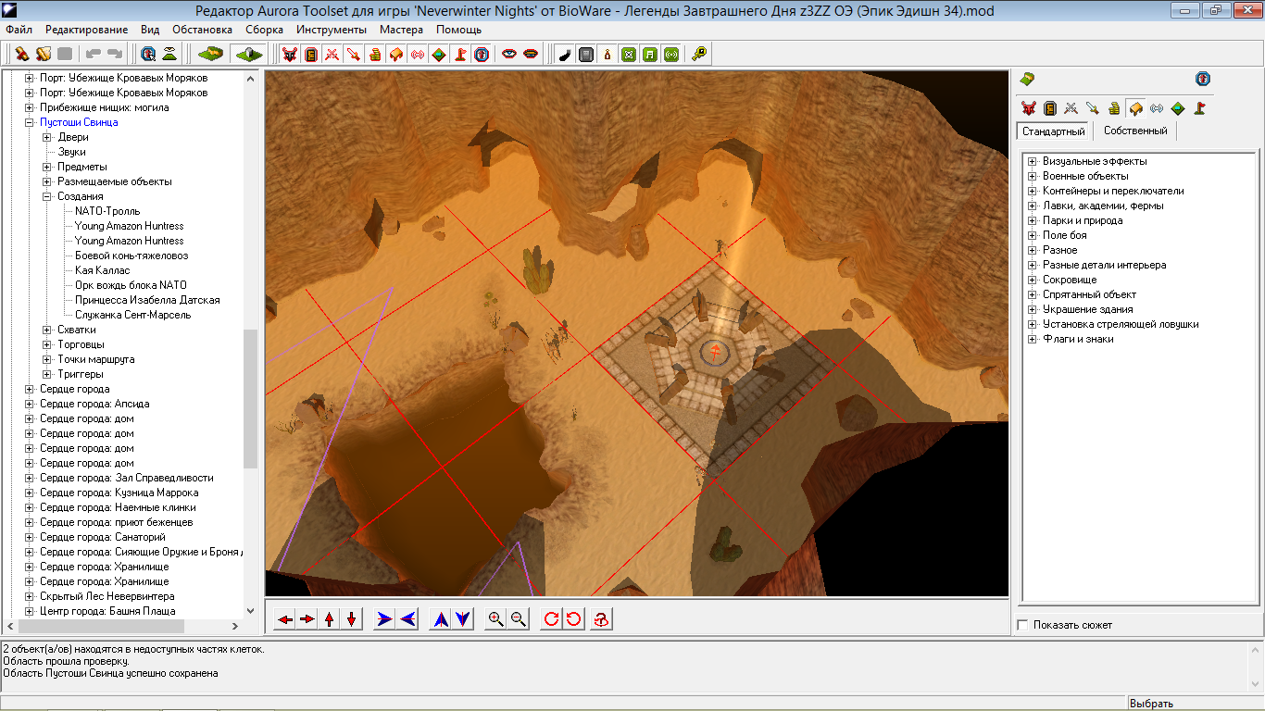The image size is (1265, 711).
Task: Click the golden key icon in toolbar
Action: 699,55
